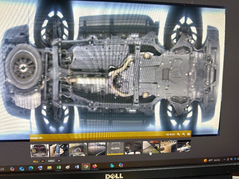The image size is (239, 179).
Task: Click the zoom out magnifier icon
Action: [178, 134]
